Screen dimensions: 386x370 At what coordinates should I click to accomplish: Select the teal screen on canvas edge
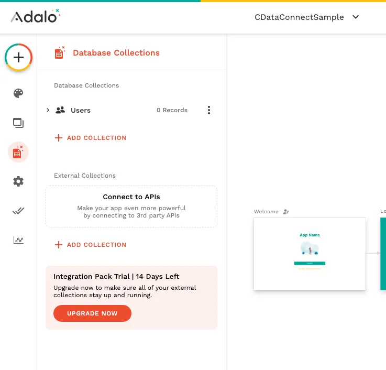point(383,254)
